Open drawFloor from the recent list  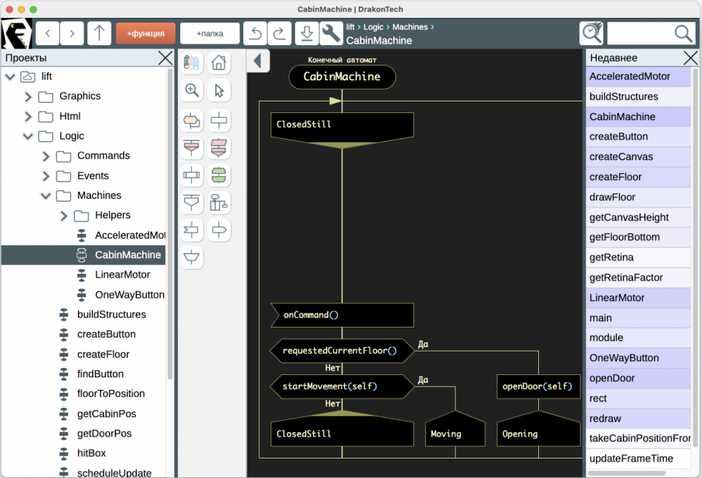point(638,197)
